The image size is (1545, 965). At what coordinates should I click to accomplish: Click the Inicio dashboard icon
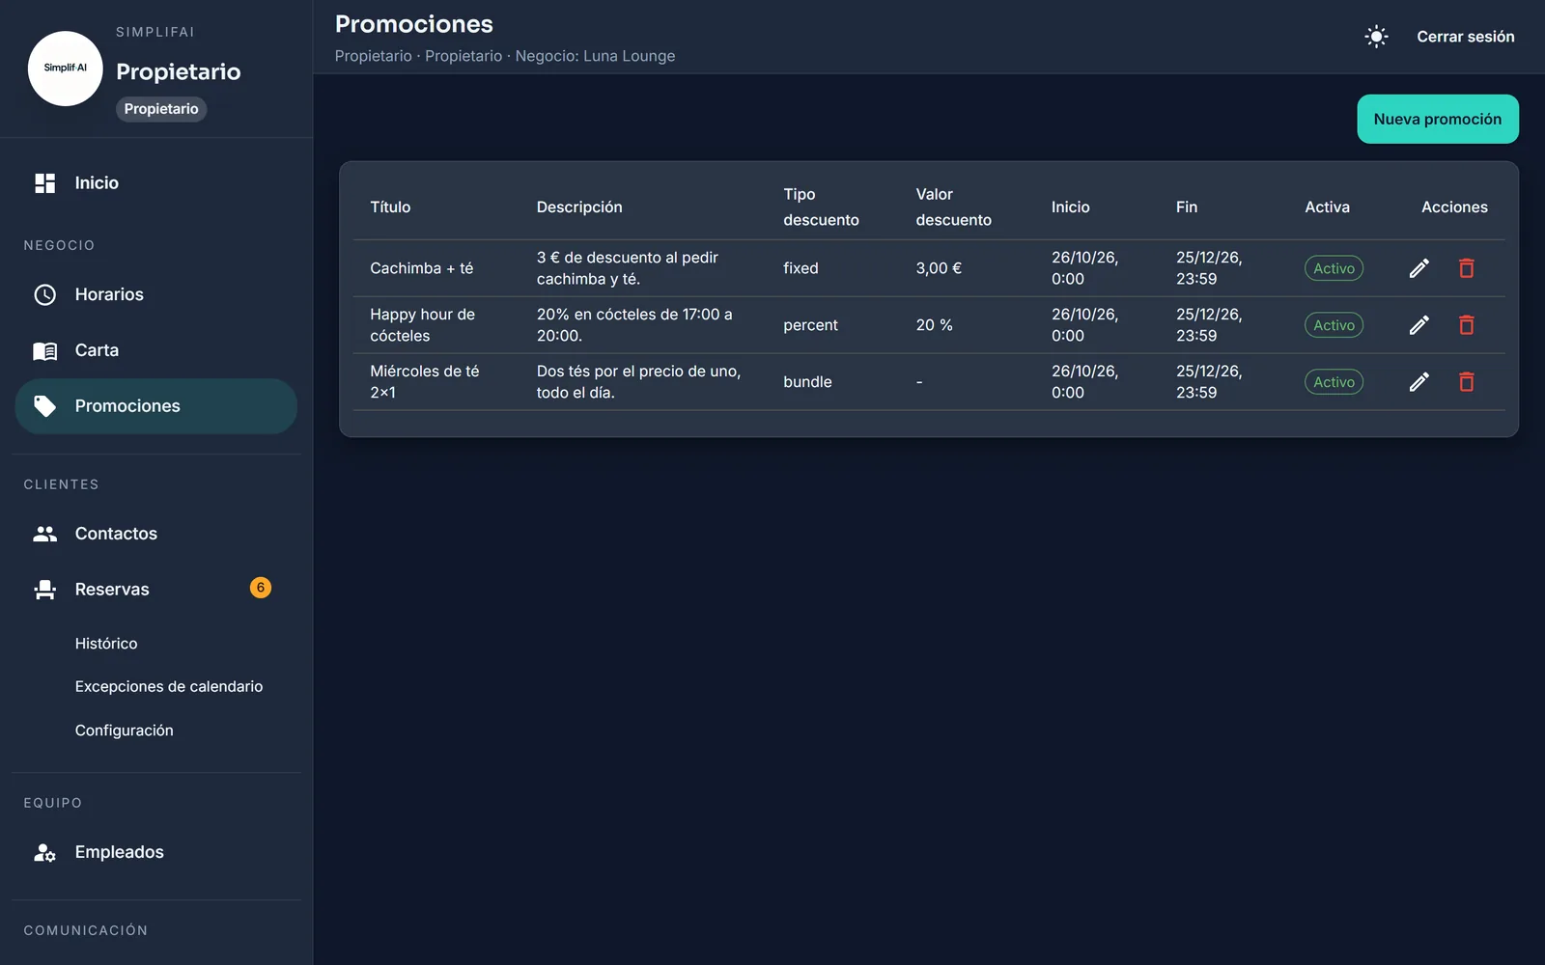coord(45,183)
